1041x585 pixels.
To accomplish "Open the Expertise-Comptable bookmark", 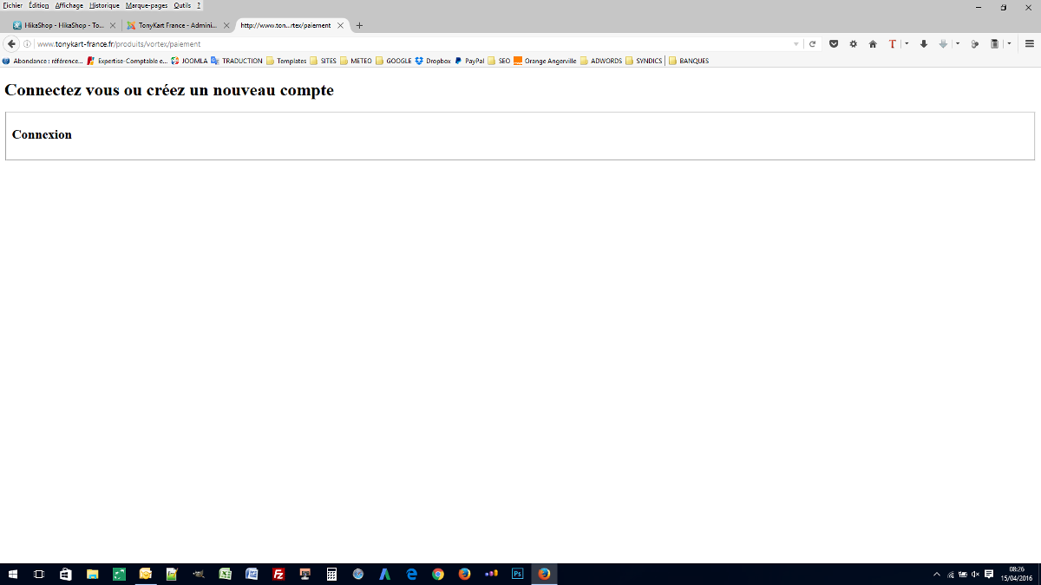I will (x=127, y=61).
